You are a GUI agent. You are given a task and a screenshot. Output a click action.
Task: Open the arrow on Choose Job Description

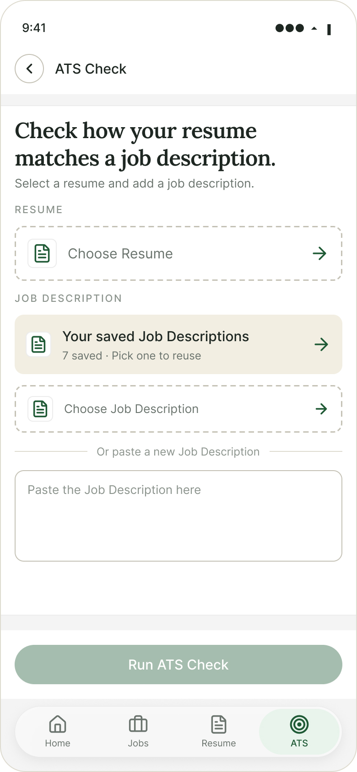point(321,409)
